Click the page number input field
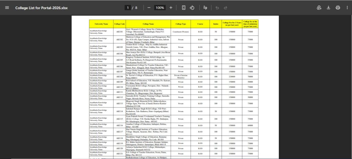352x159 pixels. (x=128, y=8)
